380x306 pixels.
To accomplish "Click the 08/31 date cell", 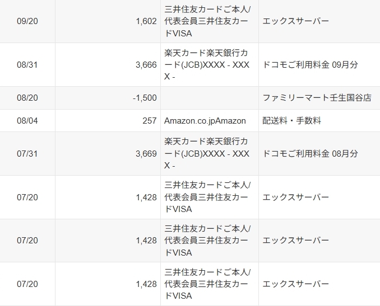I will coord(27,65).
